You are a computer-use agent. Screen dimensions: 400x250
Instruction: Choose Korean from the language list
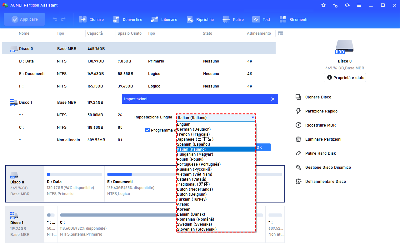(x=216, y=209)
